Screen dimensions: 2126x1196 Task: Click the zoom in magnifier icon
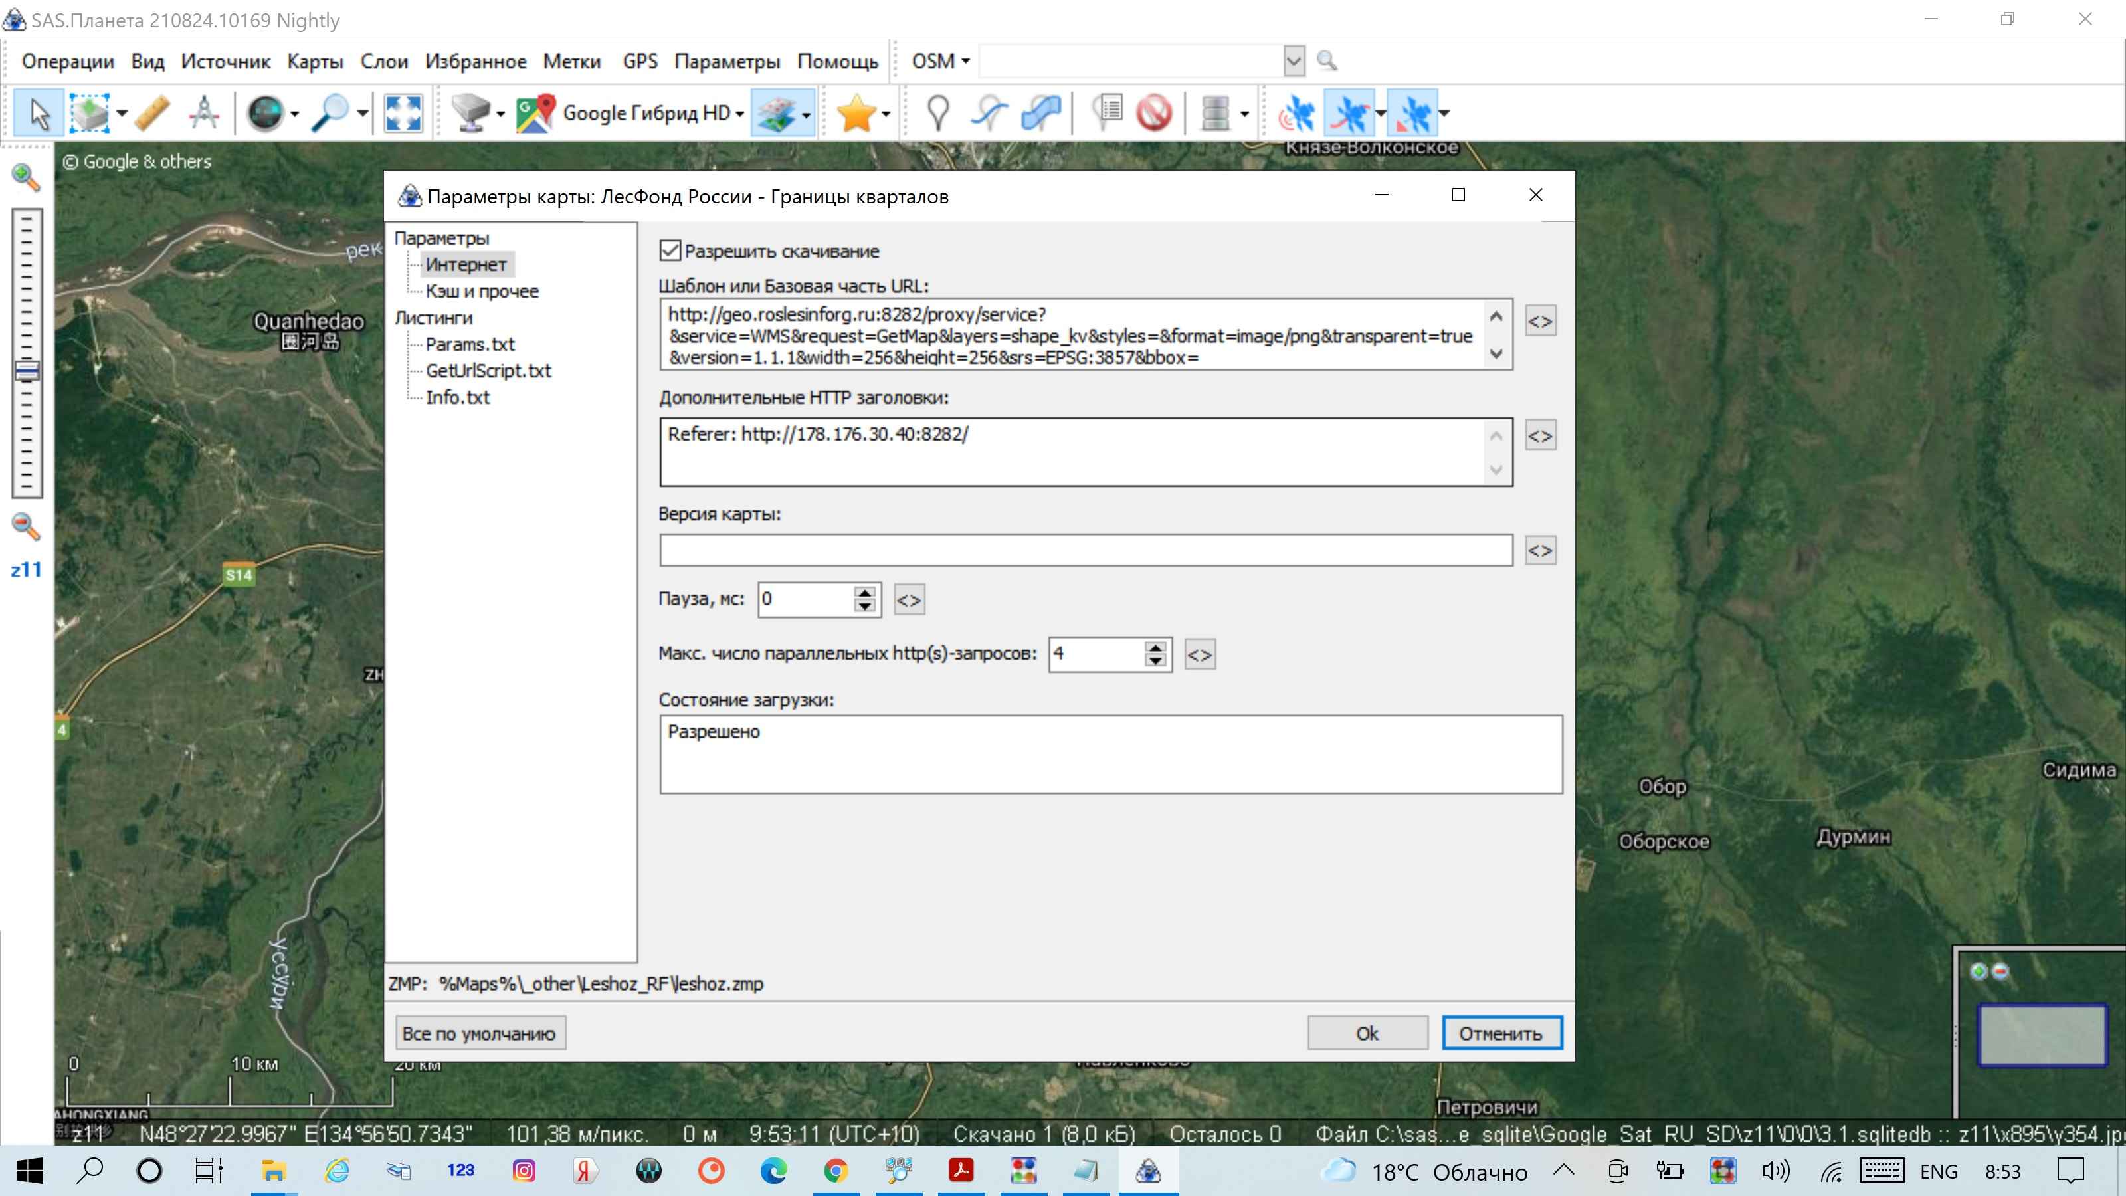26,177
